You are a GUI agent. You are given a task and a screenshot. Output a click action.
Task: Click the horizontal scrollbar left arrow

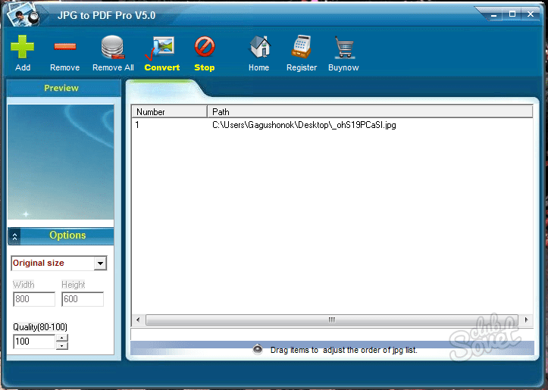(138, 320)
